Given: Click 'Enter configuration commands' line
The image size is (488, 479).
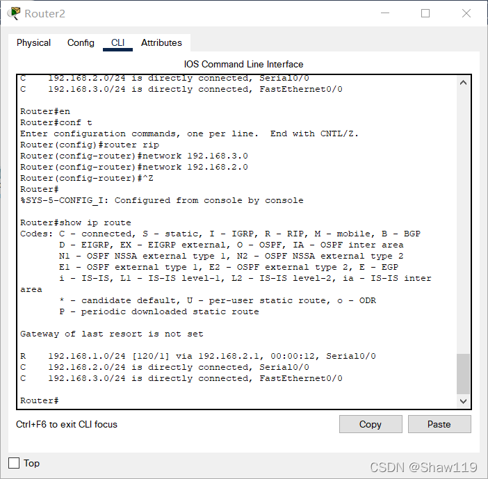Looking at the screenshot, I should click(189, 134).
